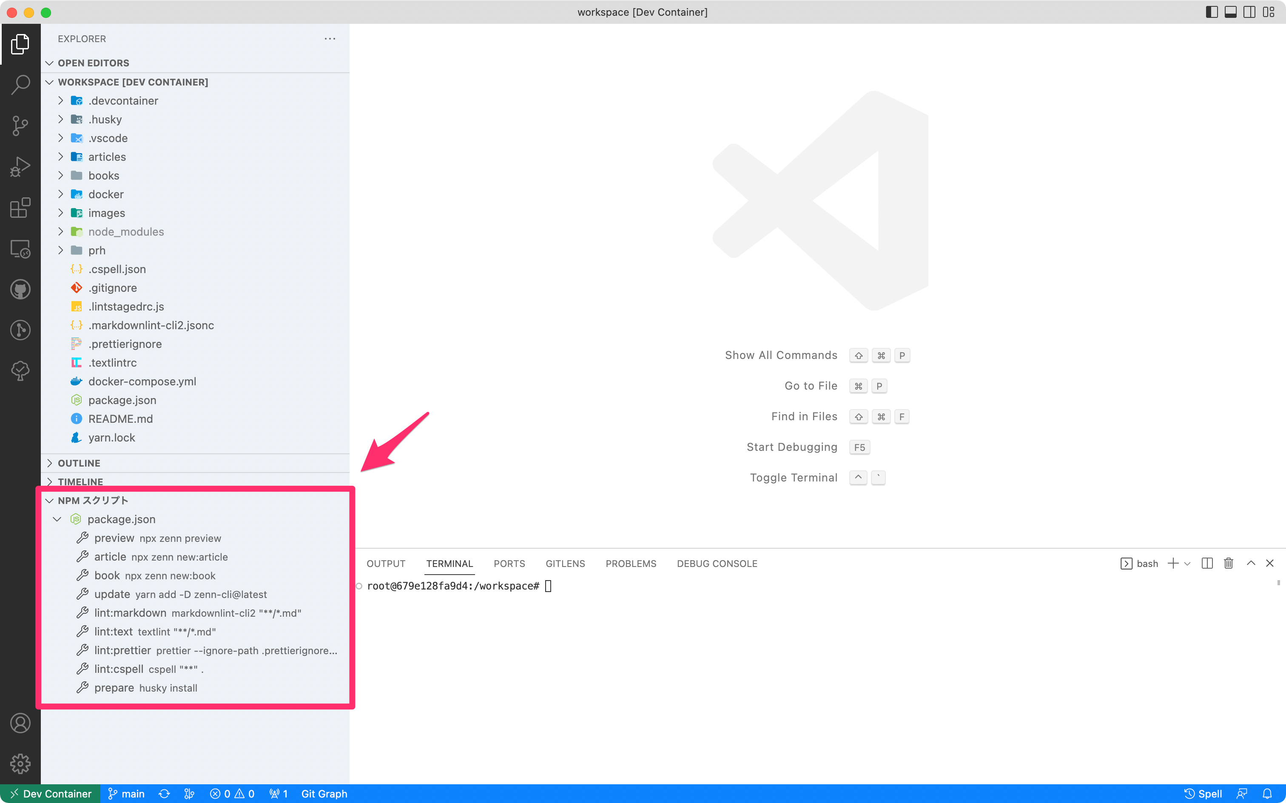
Task: Select the lint:markdown npm script
Action: [195, 613]
